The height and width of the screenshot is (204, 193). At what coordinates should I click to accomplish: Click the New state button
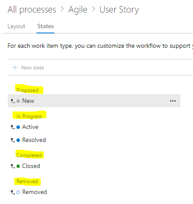tap(28, 68)
